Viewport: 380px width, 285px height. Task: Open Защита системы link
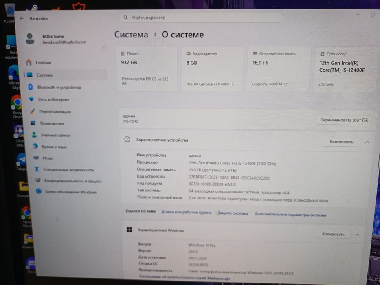pyautogui.click(x=233, y=213)
